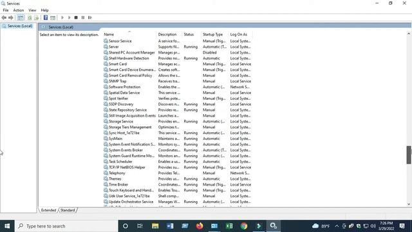The width and height of the screenshot is (412, 232).
Task: Open Excel from the taskbar
Action: pyautogui.click(x=229, y=226)
